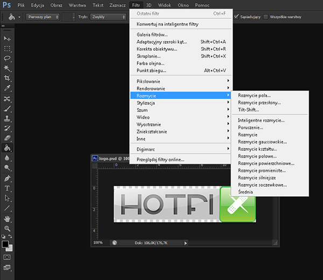The image size is (323, 280).
Task: Click Konwertuj na inteligentne filtry
Action: click(x=181, y=24)
